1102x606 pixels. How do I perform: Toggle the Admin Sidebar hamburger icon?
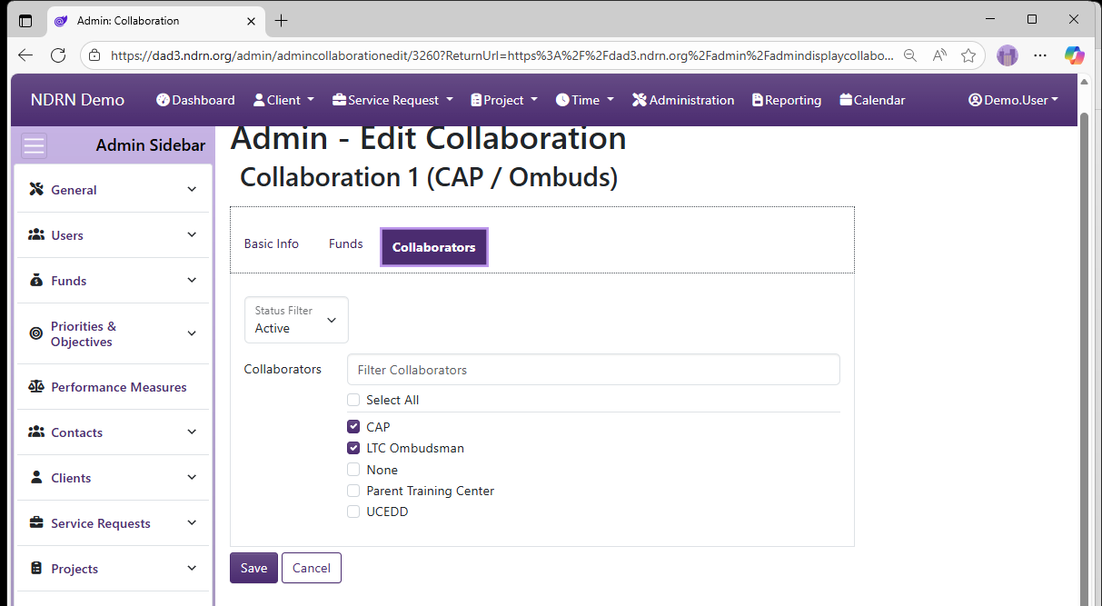point(34,145)
